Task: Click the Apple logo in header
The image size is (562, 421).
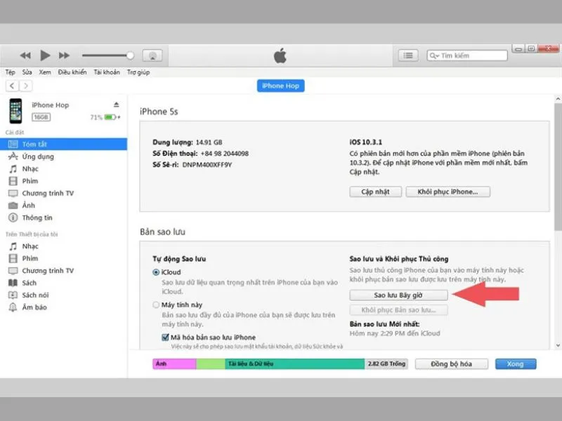Action: point(280,55)
